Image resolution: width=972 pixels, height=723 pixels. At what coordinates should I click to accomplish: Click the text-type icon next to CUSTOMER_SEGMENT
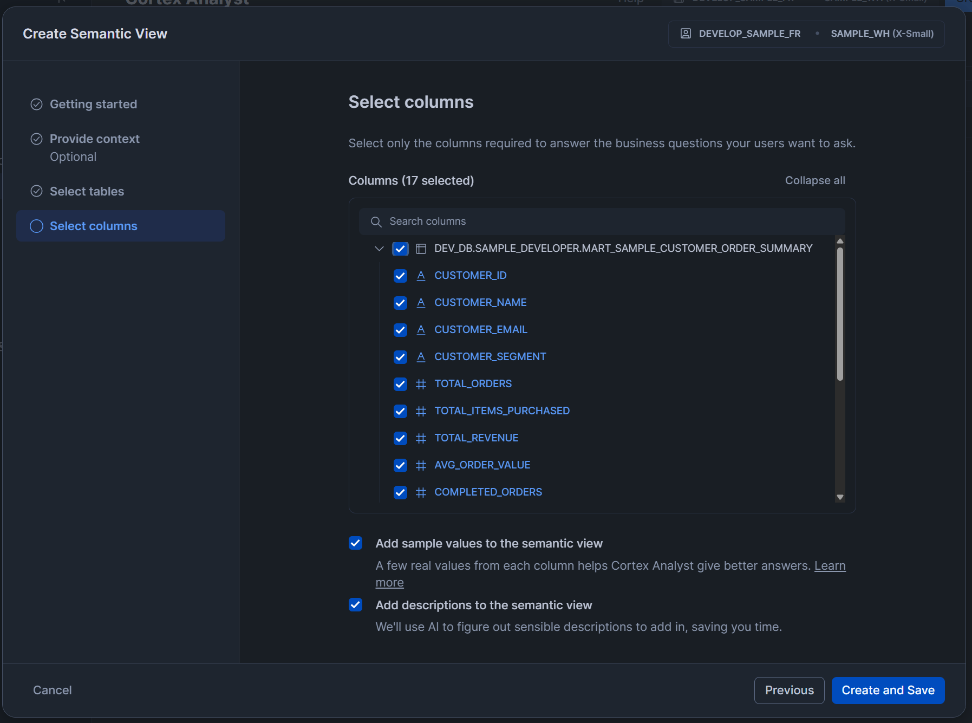421,357
